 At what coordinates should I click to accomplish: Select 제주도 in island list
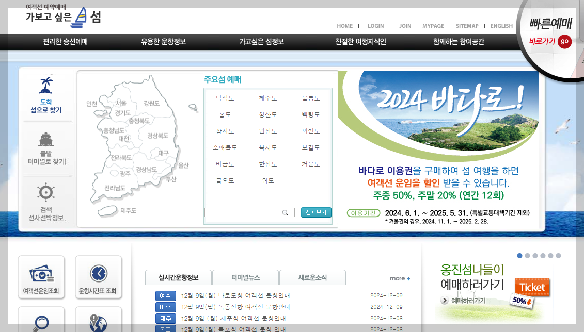coord(268,98)
